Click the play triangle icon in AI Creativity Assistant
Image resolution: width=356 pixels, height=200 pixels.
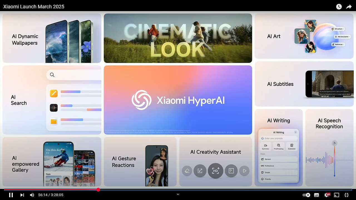[x=244, y=171]
